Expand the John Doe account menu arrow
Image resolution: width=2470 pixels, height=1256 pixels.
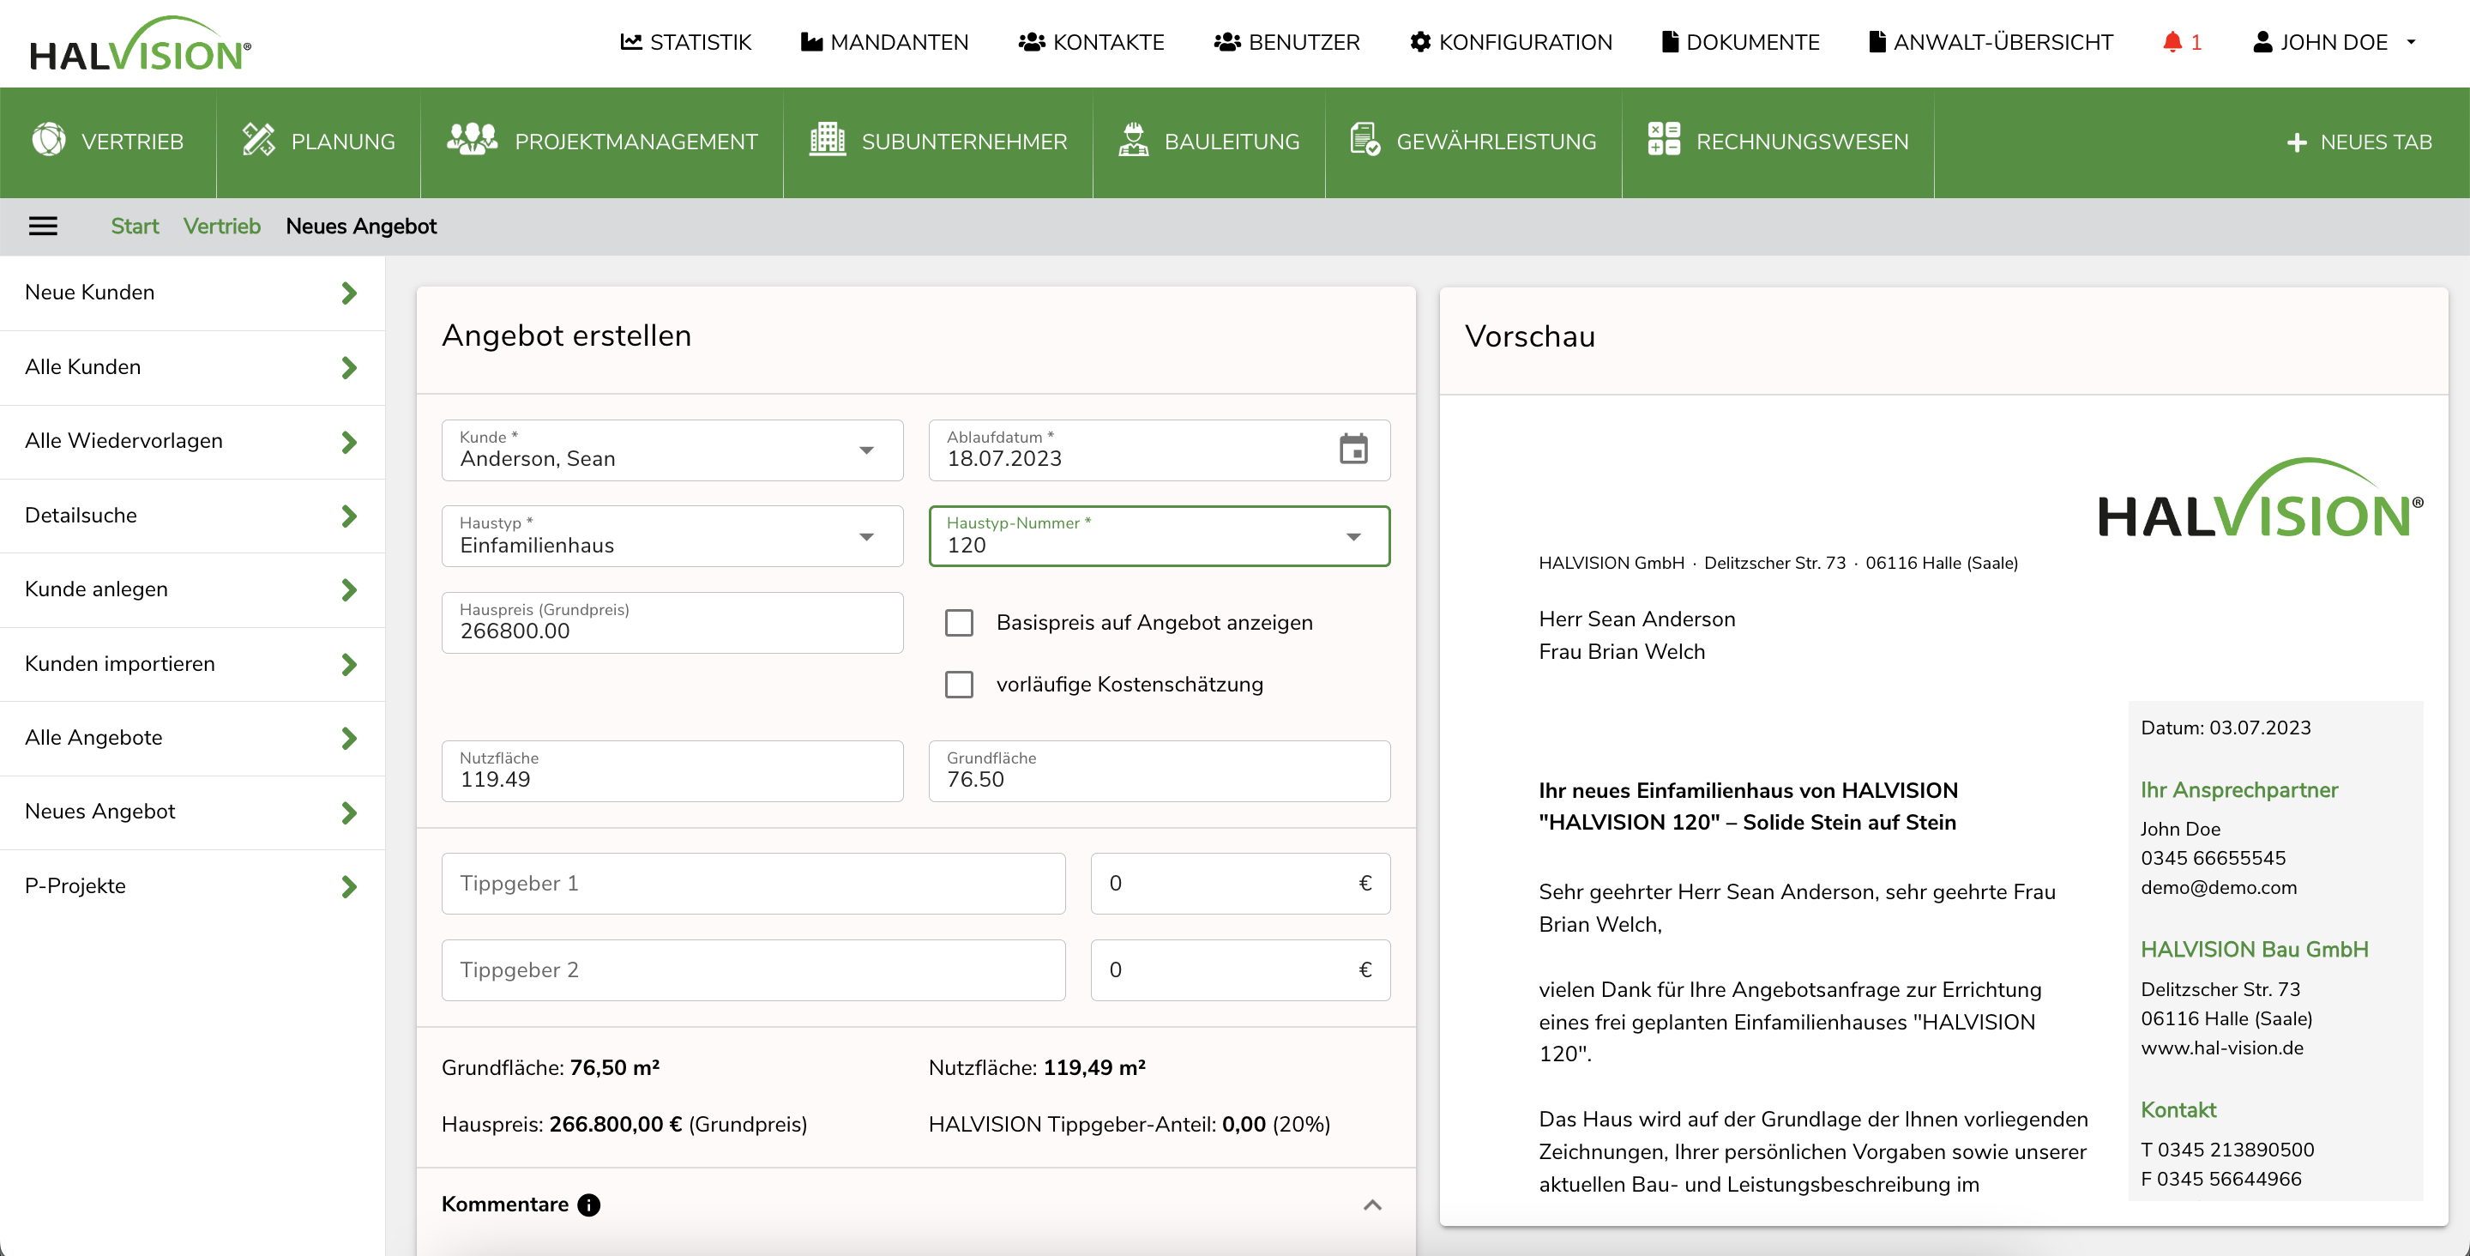tap(2411, 42)
